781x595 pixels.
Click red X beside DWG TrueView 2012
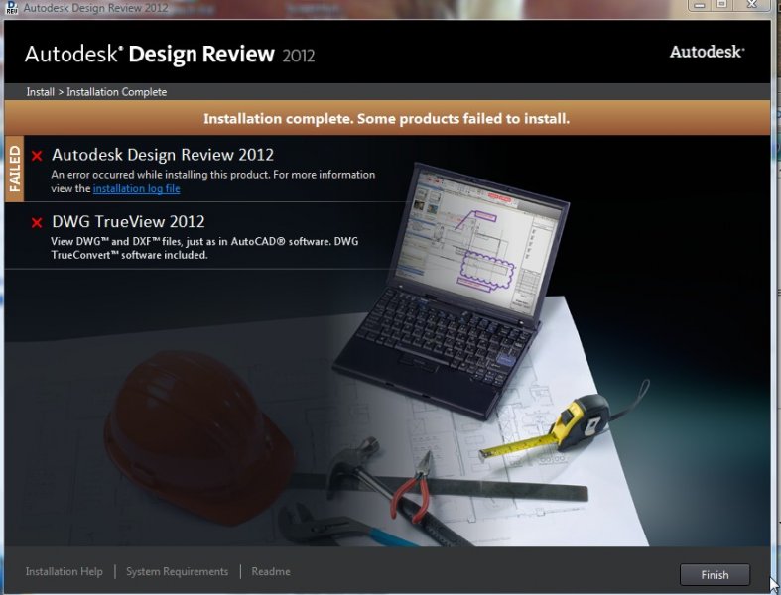pyautogui.click(x=37, y=222)
